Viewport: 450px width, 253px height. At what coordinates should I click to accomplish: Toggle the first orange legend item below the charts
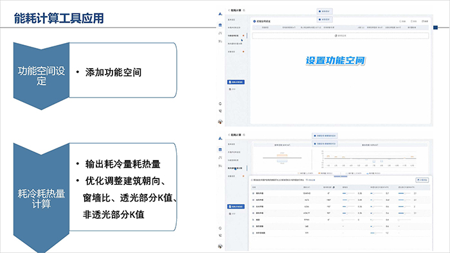pyautogui.click(x=305, y=173)
